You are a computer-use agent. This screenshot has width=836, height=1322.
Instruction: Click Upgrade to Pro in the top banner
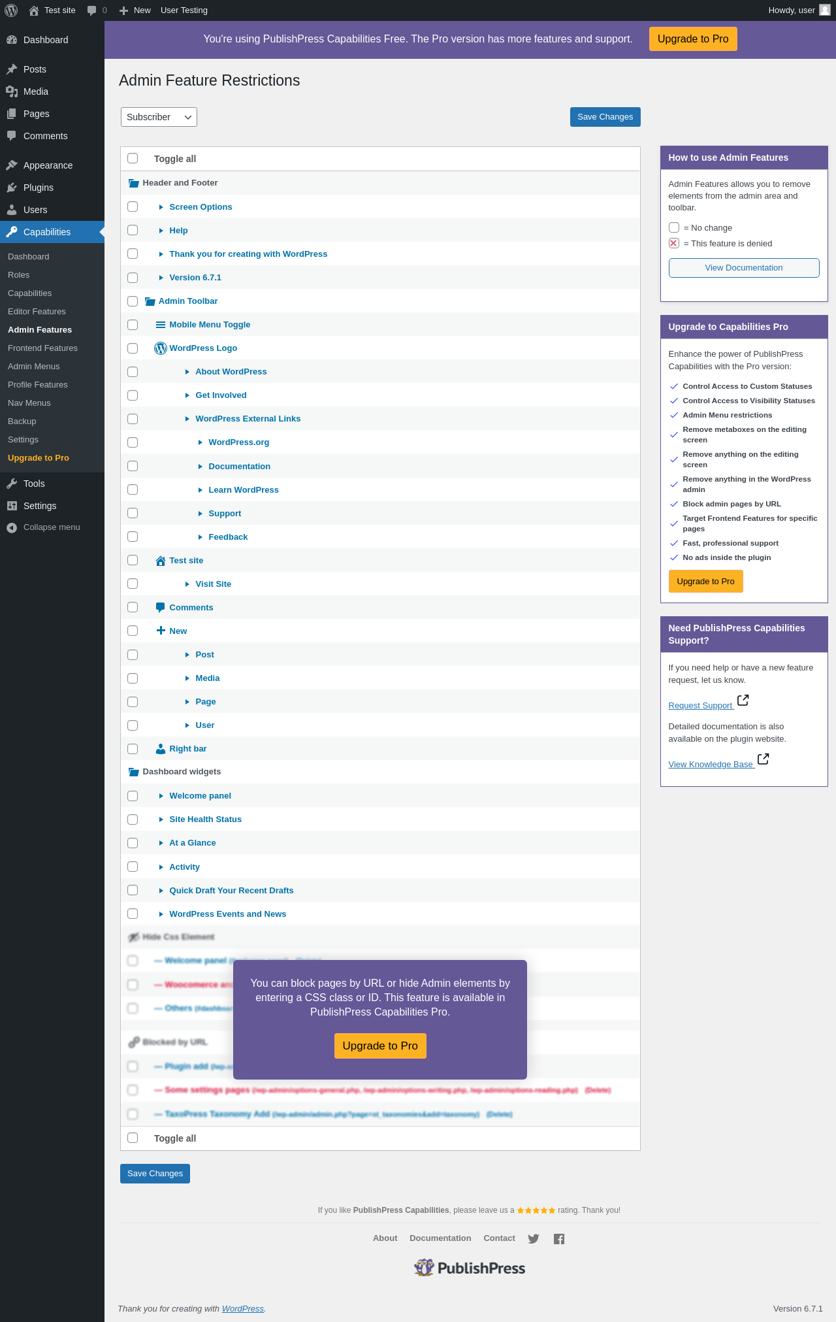[x=693, y=39]
